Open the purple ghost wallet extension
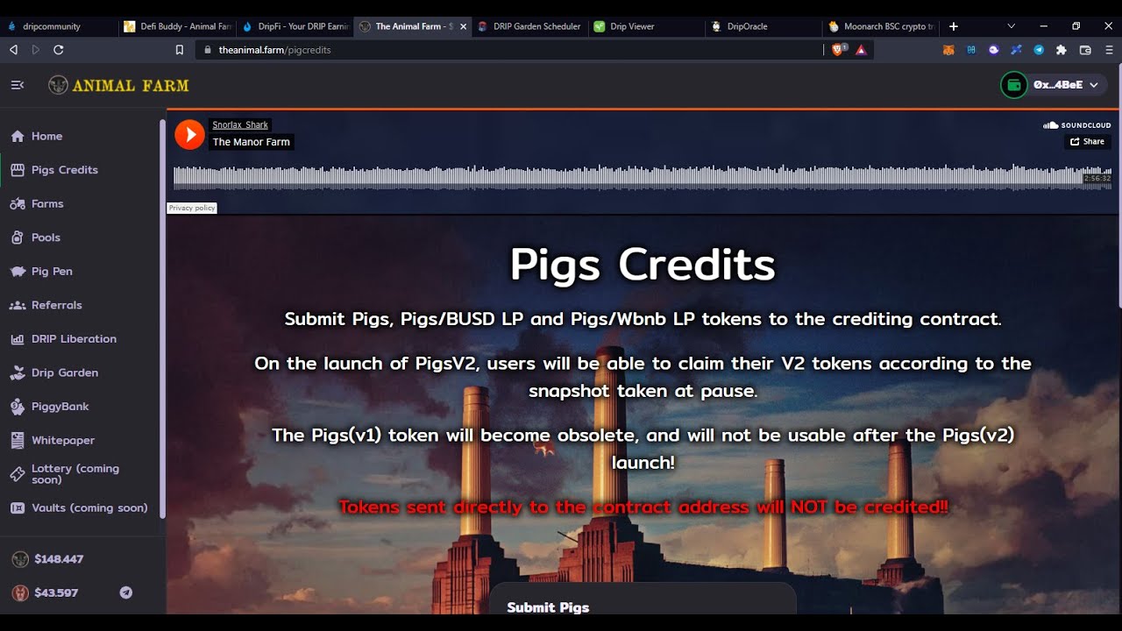The width and height of the screenshot is (1122, 631). coord(993,50)
